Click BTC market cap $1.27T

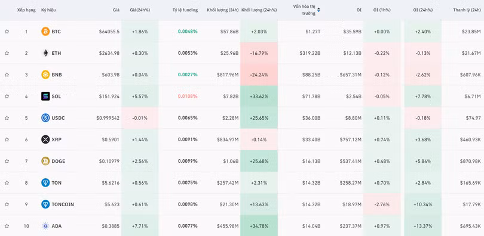point(313,32)
